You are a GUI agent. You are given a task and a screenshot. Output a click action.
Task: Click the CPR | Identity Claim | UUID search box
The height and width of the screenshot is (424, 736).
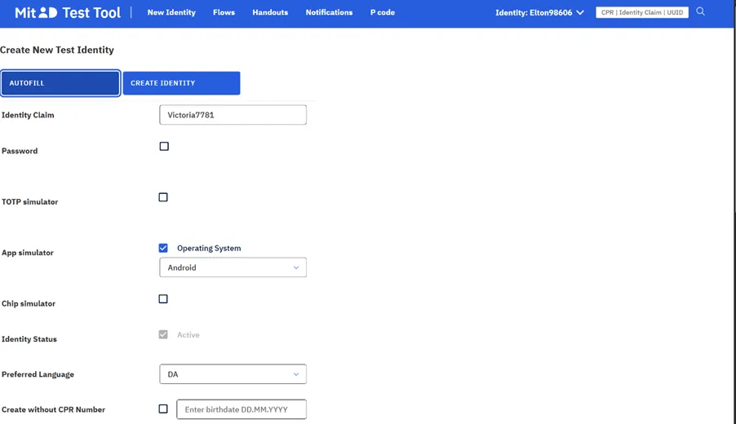641,13
